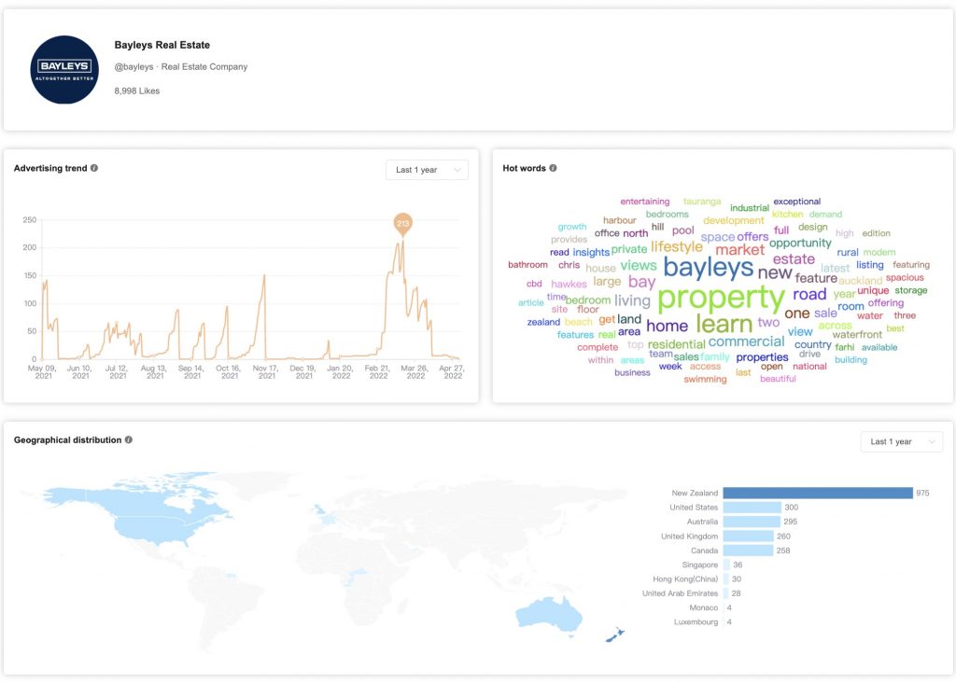Click the word 'commercial' in the word cloud
This screenshot has height=683, width=956.
pyautogui.click(x=746, y=341)
